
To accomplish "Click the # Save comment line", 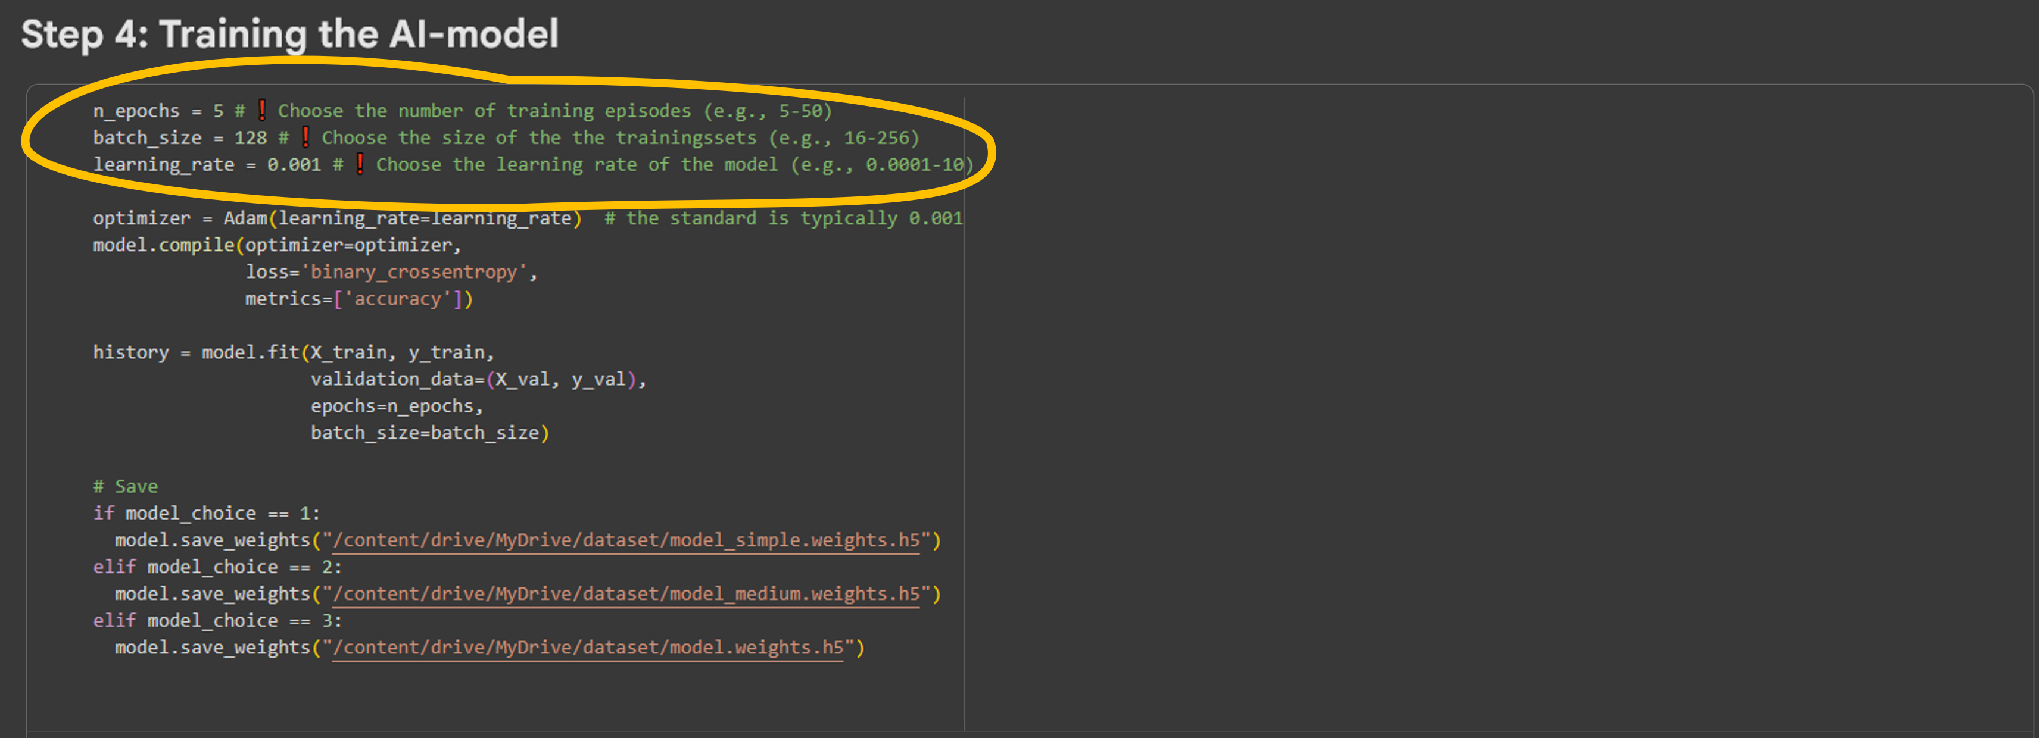I will click(x=125, y=486).
